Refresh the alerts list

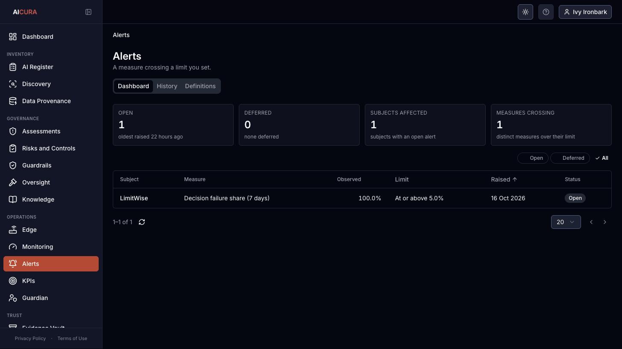tap(142, 222)
